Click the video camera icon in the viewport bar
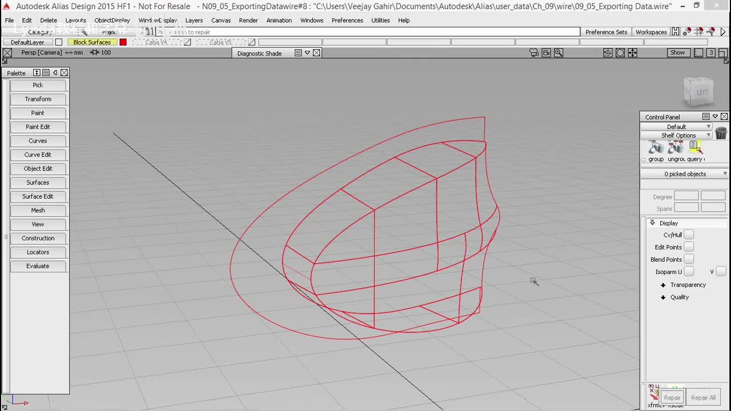Viewport: 731px width, 411px height. (x=547, y=53)
